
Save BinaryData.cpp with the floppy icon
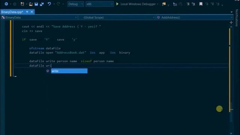click(36, 4)
